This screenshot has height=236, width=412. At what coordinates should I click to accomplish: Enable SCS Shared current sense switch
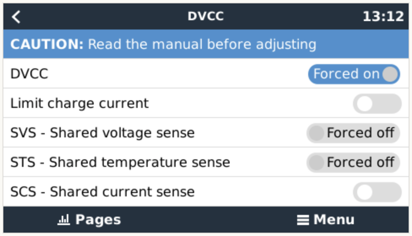point(377,192)
